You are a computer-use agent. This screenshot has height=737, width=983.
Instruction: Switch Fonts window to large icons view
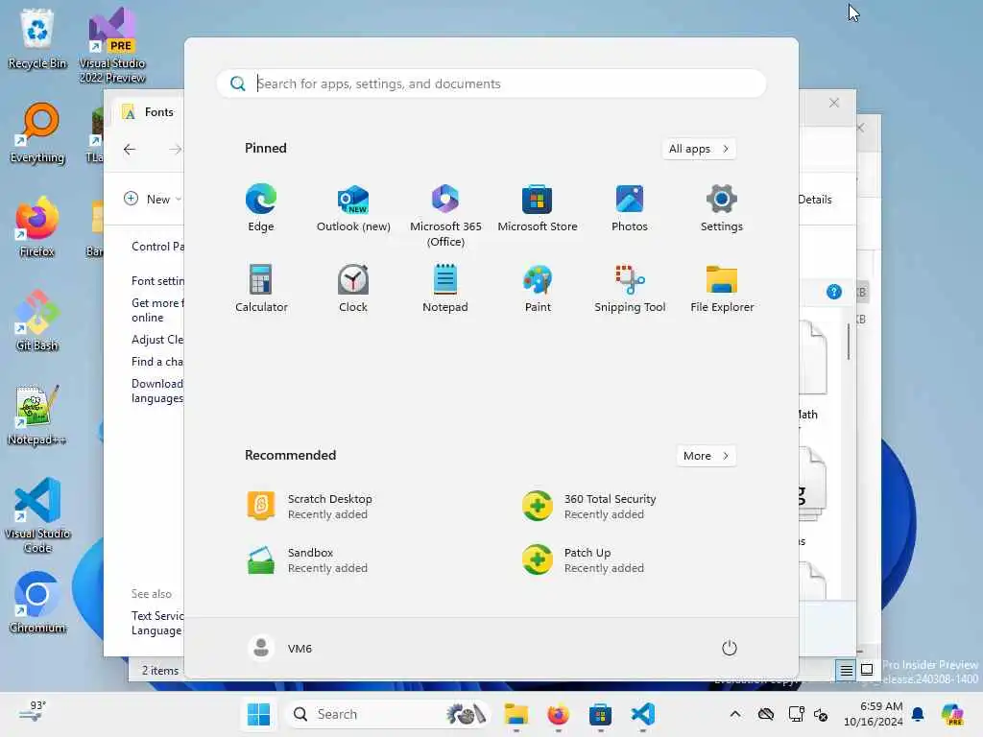(x=867, y=670)
